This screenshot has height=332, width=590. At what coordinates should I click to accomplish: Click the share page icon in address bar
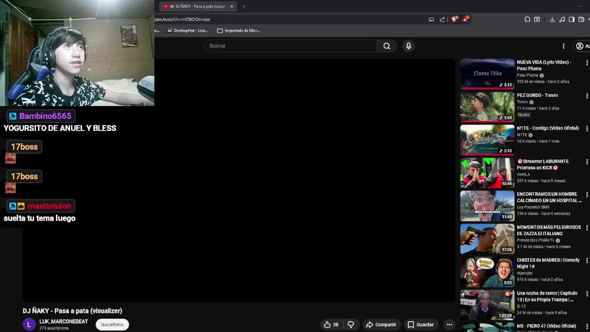(442, 19)
